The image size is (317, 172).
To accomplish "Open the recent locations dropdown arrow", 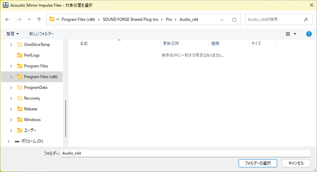I will coord(29,19).
